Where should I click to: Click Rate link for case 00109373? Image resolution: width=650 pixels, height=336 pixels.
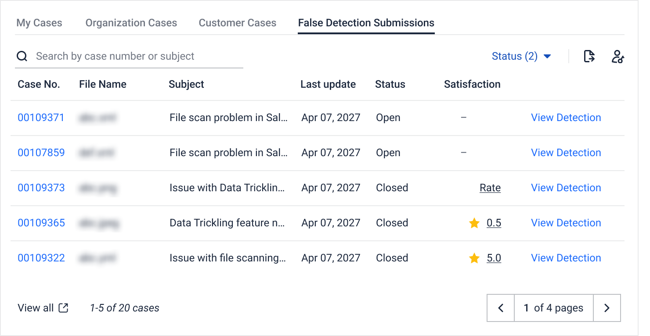[x=490, y=188]
